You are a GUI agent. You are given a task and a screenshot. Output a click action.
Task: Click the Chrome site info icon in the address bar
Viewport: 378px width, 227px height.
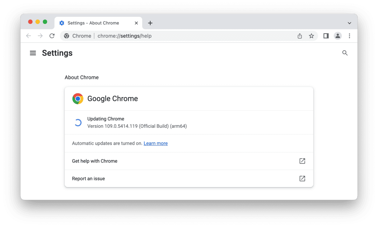(67, 36)
